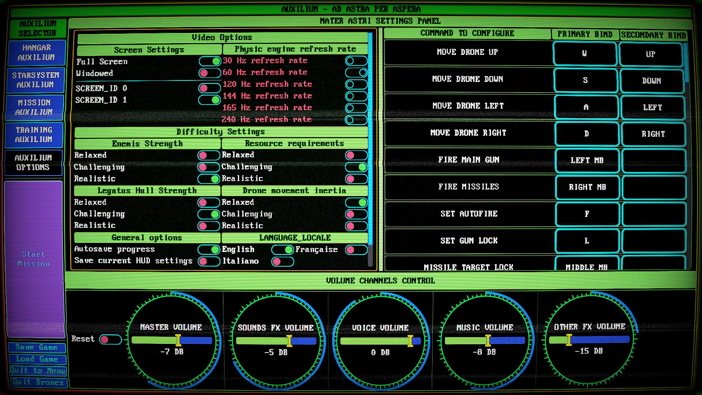Turn on SCREEN_ID 0 toggle
The height and width of the screenshot is (395, 702).
click(209, 88)
